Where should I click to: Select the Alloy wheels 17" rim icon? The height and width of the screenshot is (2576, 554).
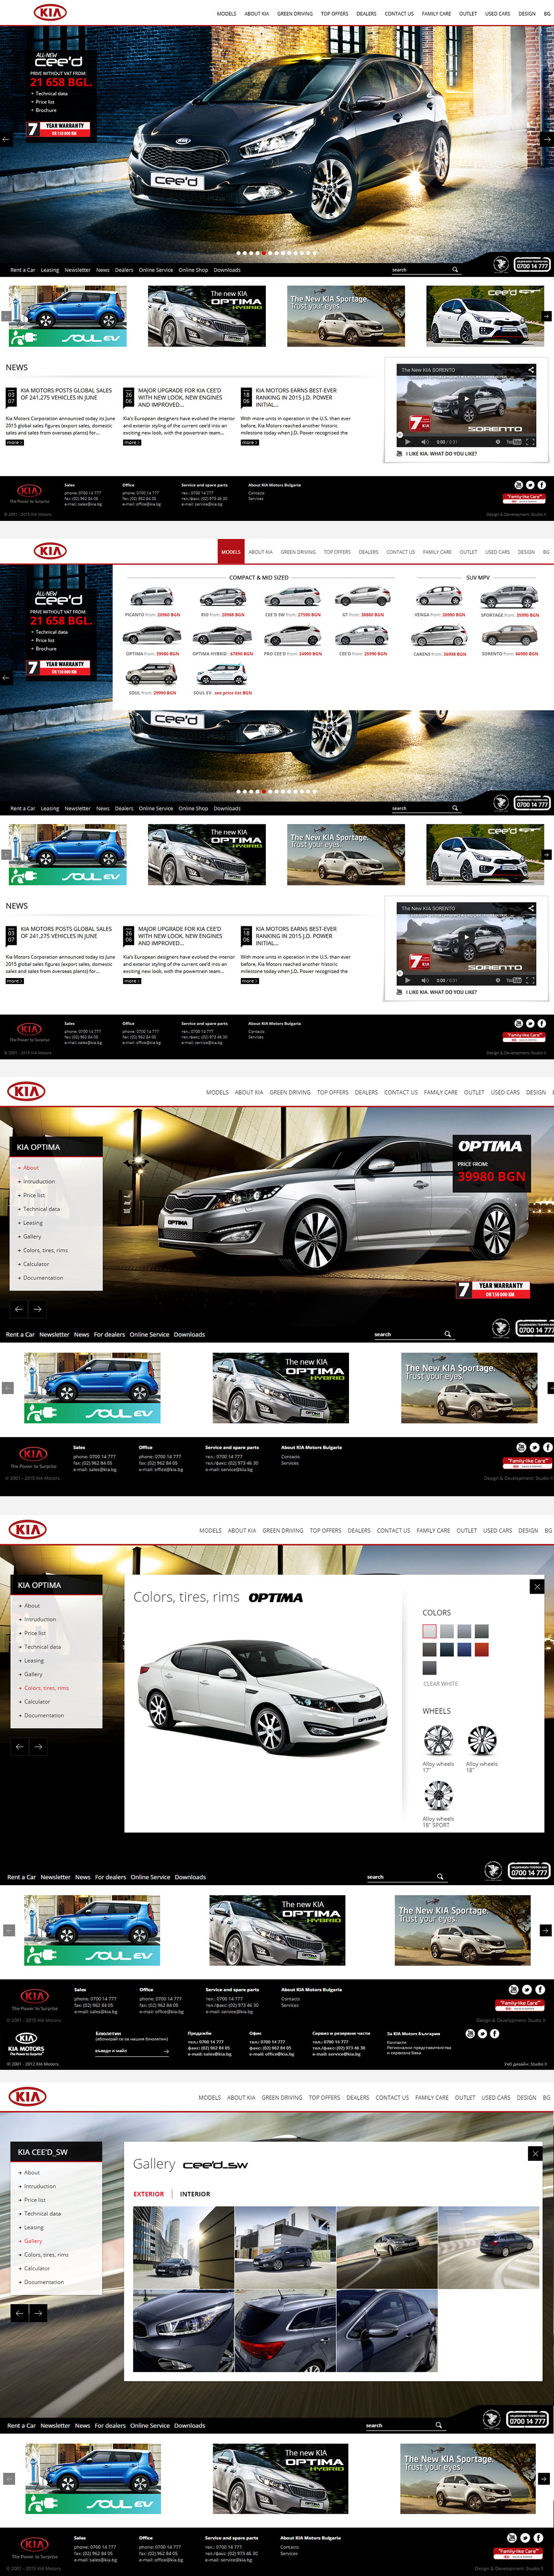[x=438, y=1740]
